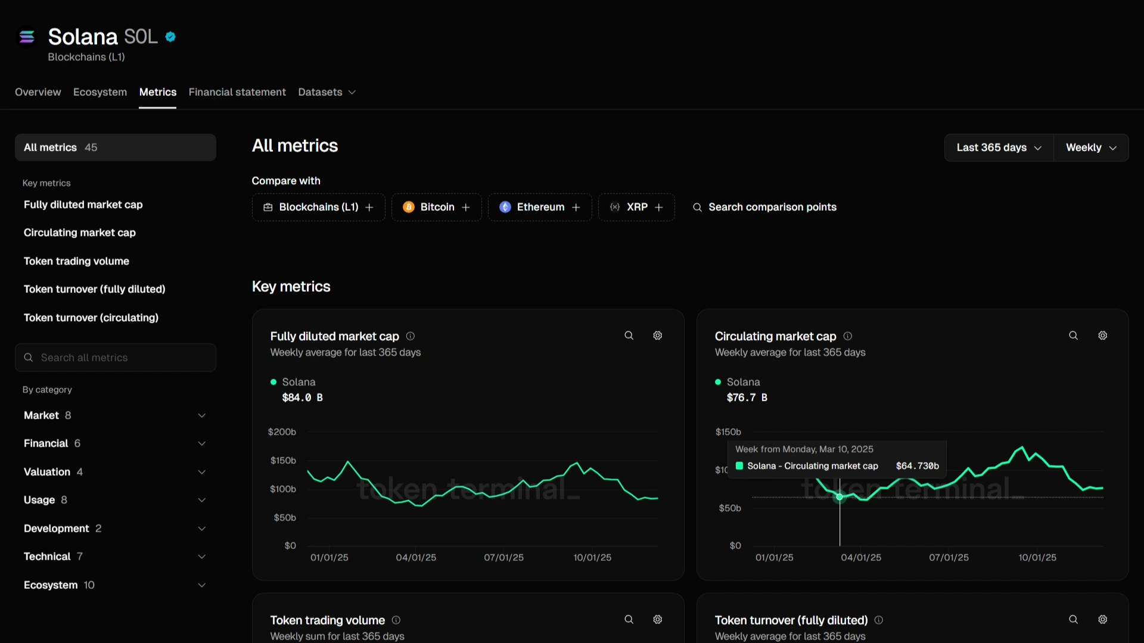Click the All metrics sidebar button
Image resolution: width=1144 pixels, height=643 pixels.
(x=115, y=148)
